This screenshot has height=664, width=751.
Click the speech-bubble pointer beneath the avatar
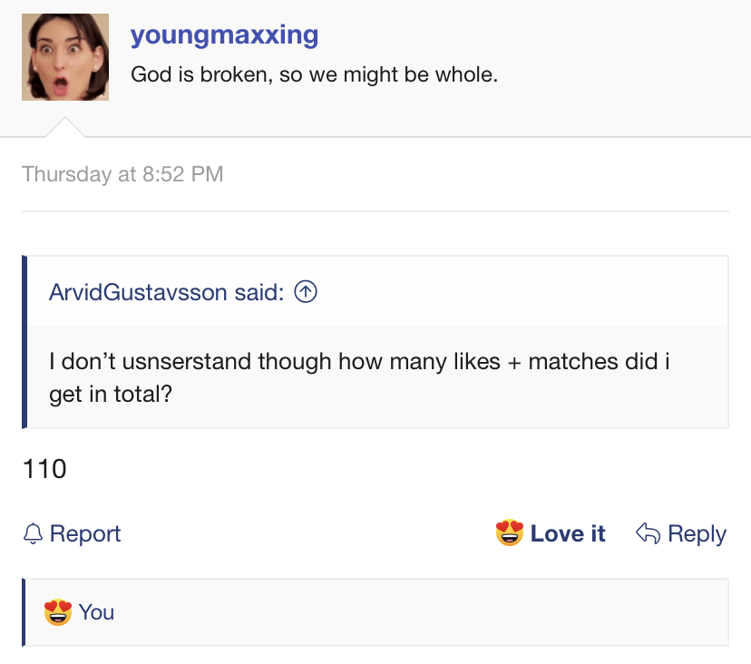[x=65, y=127]
